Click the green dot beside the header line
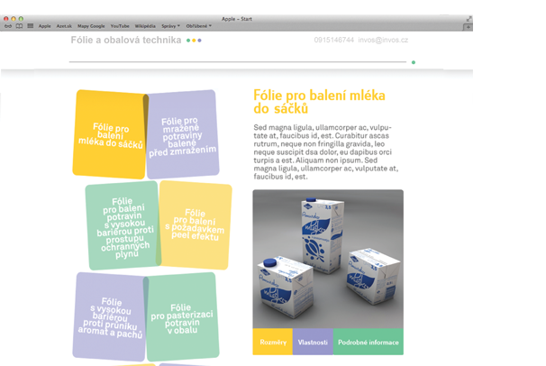The width and height of the screenshot is (546, 366). pyautogui.click(x=414, y=62)
